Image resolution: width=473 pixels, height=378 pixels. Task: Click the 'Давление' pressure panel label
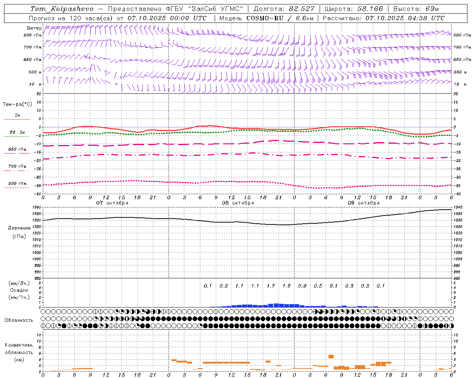tap(19, 228)
